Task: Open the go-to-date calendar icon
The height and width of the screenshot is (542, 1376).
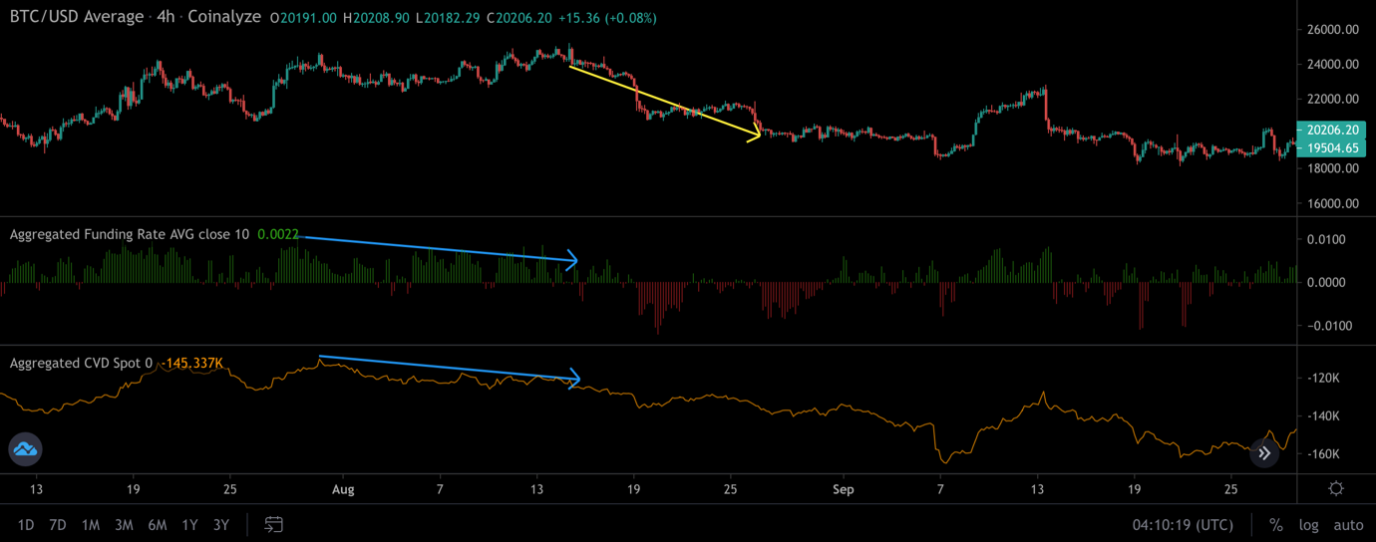Action: (x=273, y=524)
